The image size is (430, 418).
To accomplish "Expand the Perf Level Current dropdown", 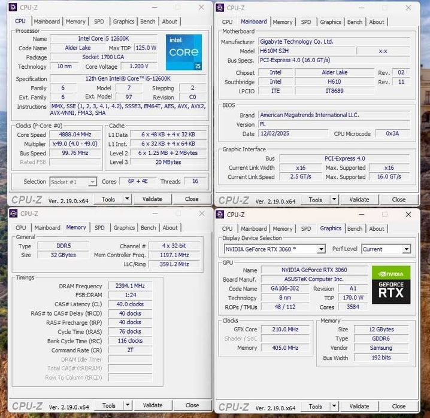I will [x=407, y=249].
